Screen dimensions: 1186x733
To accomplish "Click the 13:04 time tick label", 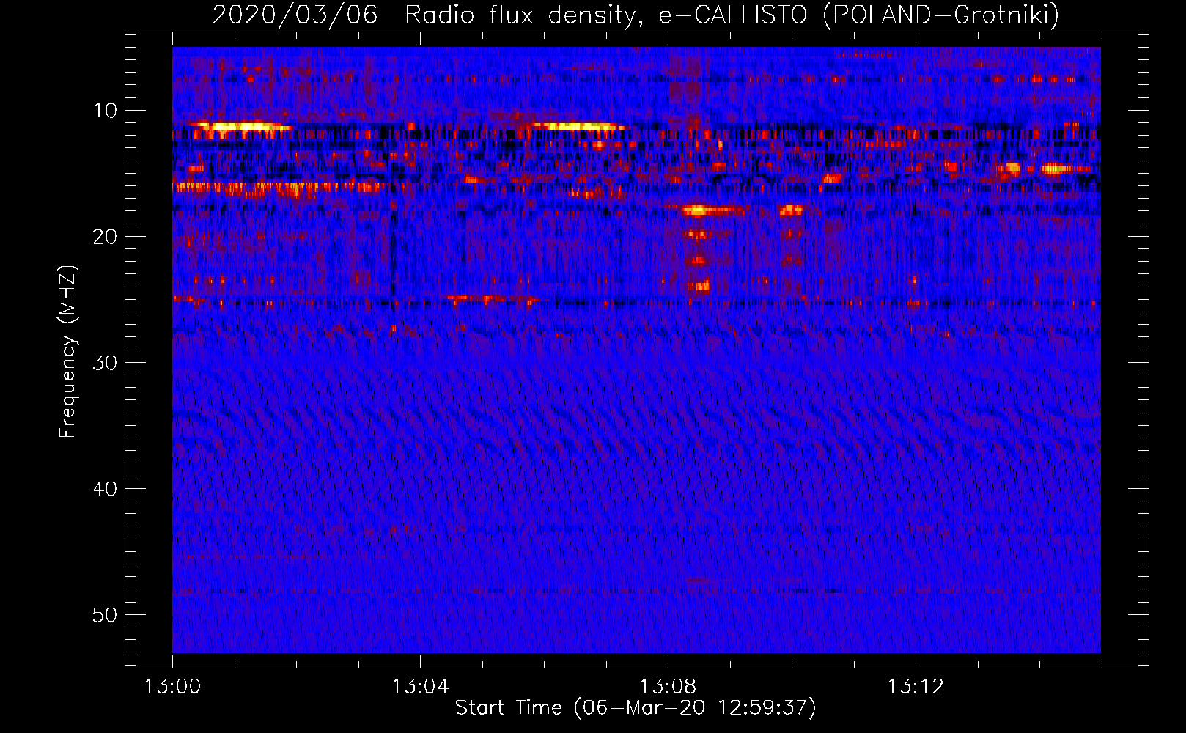I will pyautogui.click(x=420, y=687).
